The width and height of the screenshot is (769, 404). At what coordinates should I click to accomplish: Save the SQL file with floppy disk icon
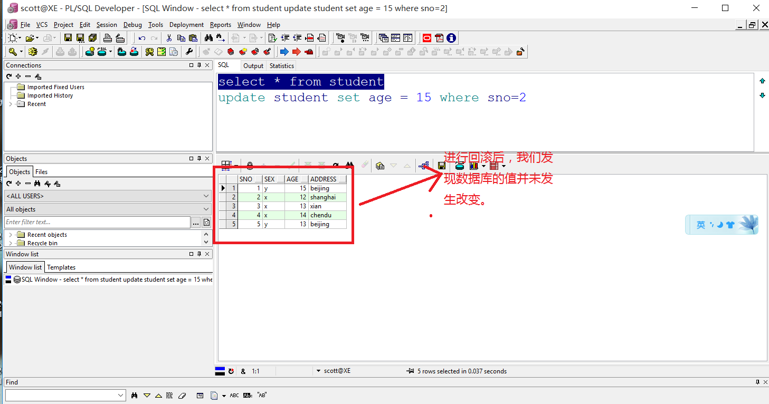(x=68, y=37)
